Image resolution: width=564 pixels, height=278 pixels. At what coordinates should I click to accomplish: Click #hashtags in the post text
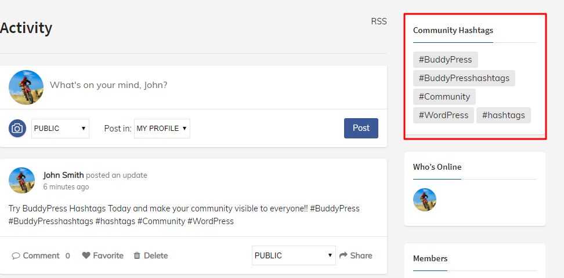[115, 221]
